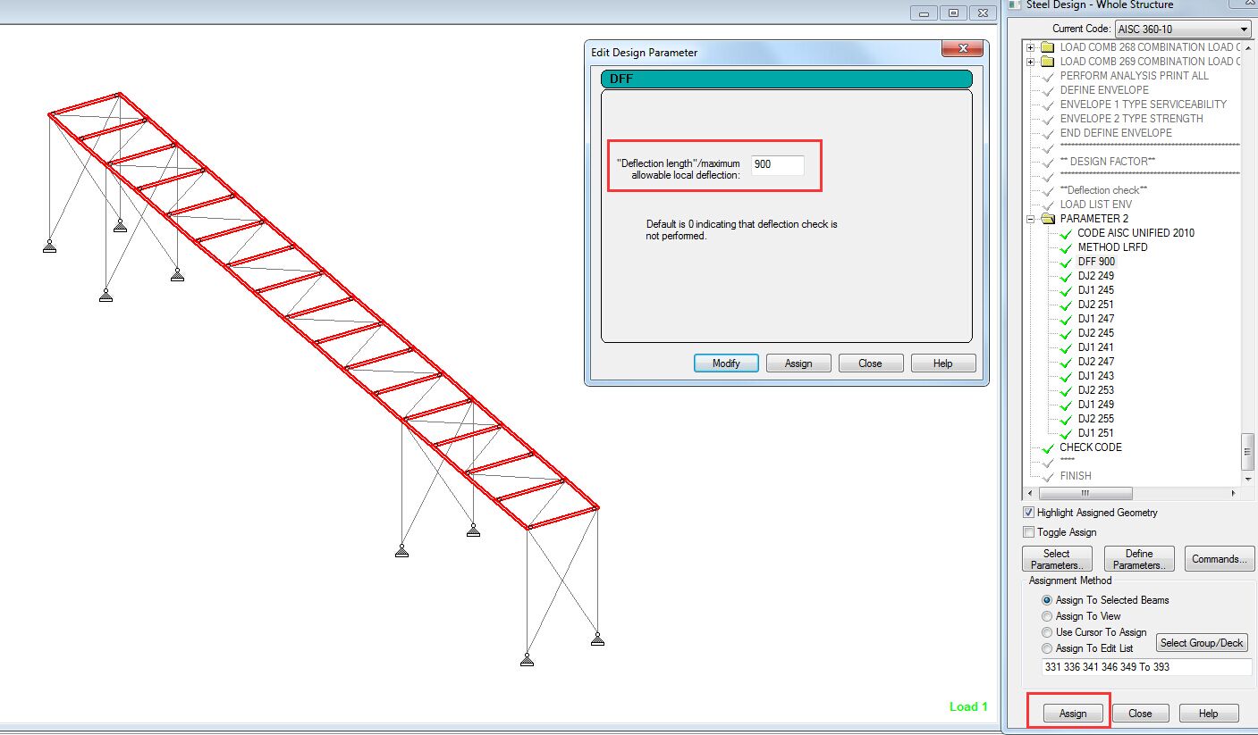Open the Current Code dropdown
The image size is (1258, 735).
(1182, 29)
